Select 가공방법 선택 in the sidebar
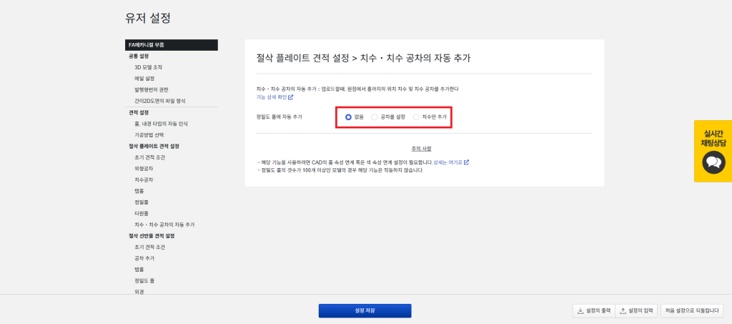Image resolution: width=732 pixels, height=324 pixels. point(149,134)
